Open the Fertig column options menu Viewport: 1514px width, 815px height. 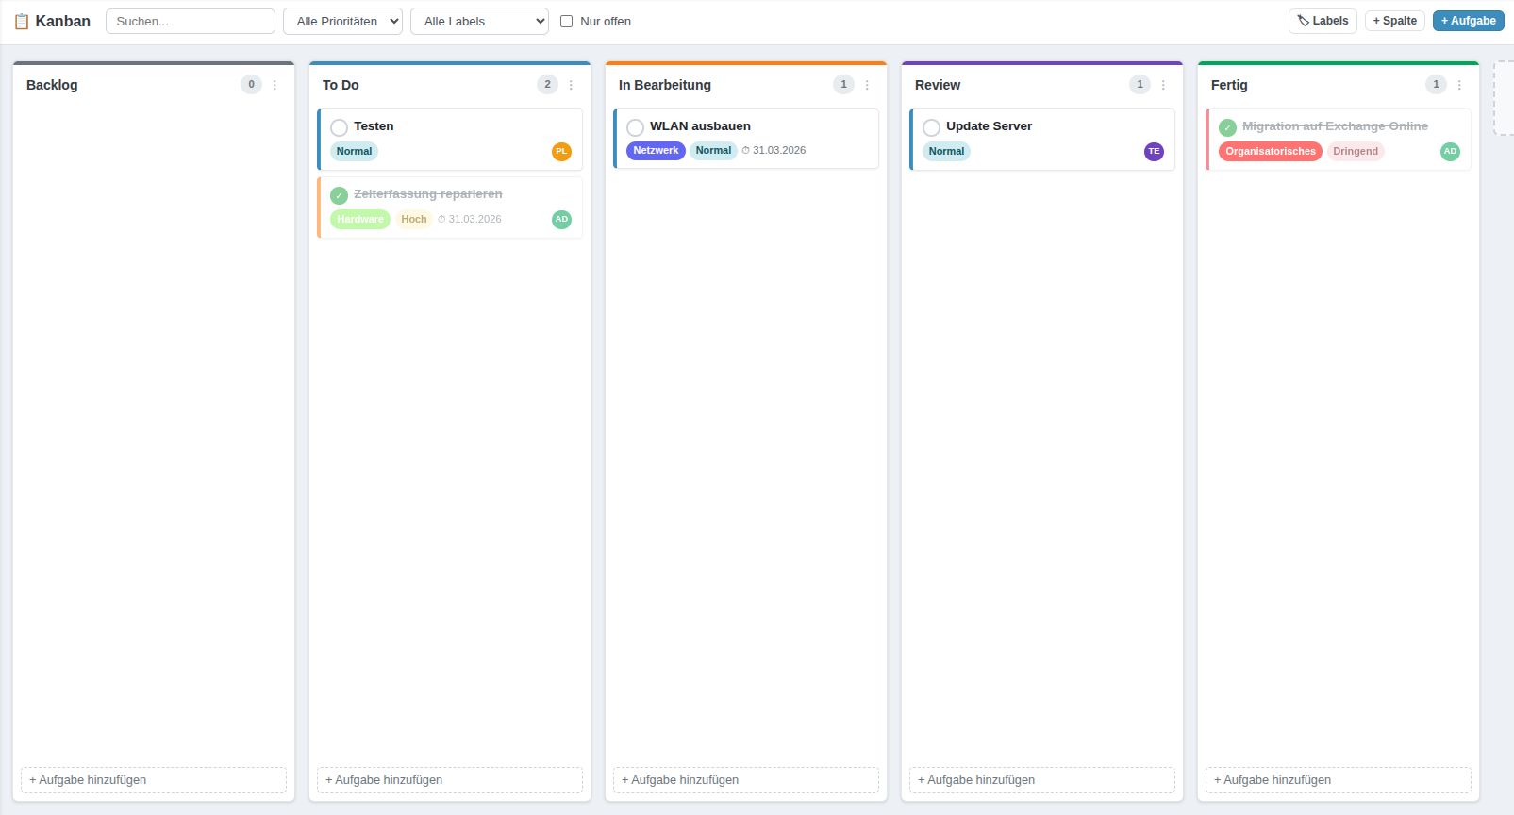[1459, 85]
